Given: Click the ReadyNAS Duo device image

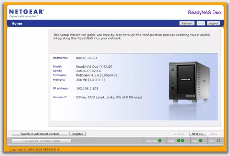Looking at the screenshot, I should 189,82.
